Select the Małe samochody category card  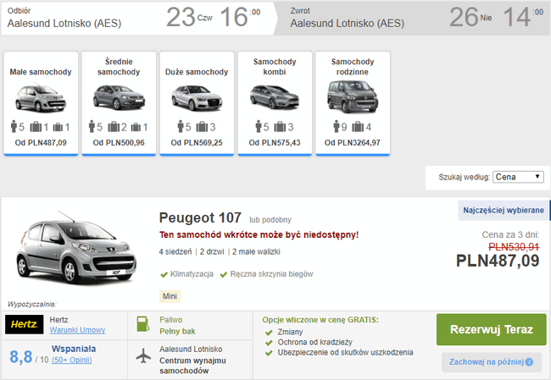pos(41,103)
